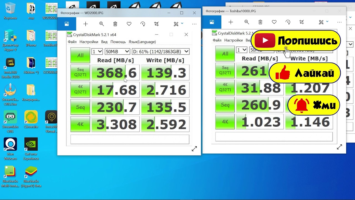Viewport: 355px width, 200px height.
Task: Zoom the photo in WD2000.JPG window
Action: tap(102, 24)
